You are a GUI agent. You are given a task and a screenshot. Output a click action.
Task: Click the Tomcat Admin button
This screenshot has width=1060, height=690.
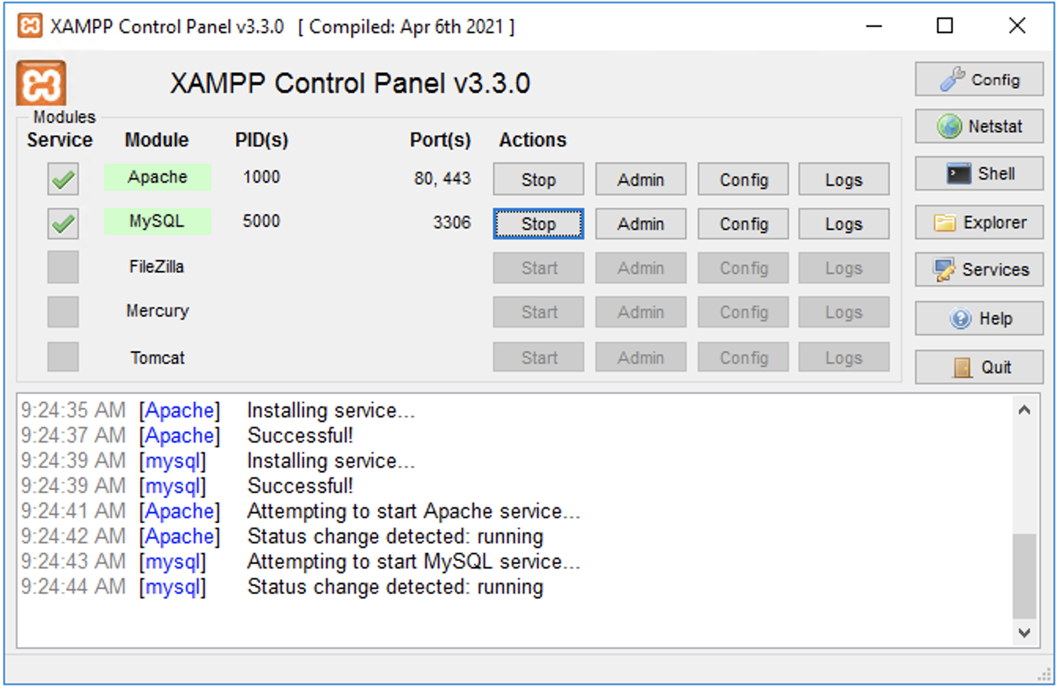pyautogui.click(x=640, y=357)
